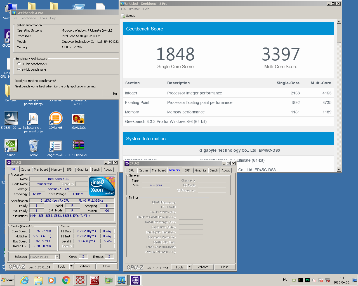Click Validate in CPU-Z Memory window
358x286 pixels.
(x=203, y=267)
